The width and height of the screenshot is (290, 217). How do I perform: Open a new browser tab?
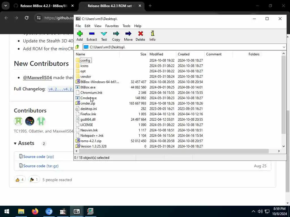150,6
